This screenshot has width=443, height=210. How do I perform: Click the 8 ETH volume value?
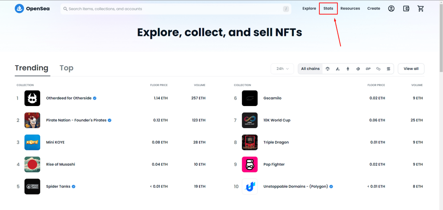(x=418, y=186)
